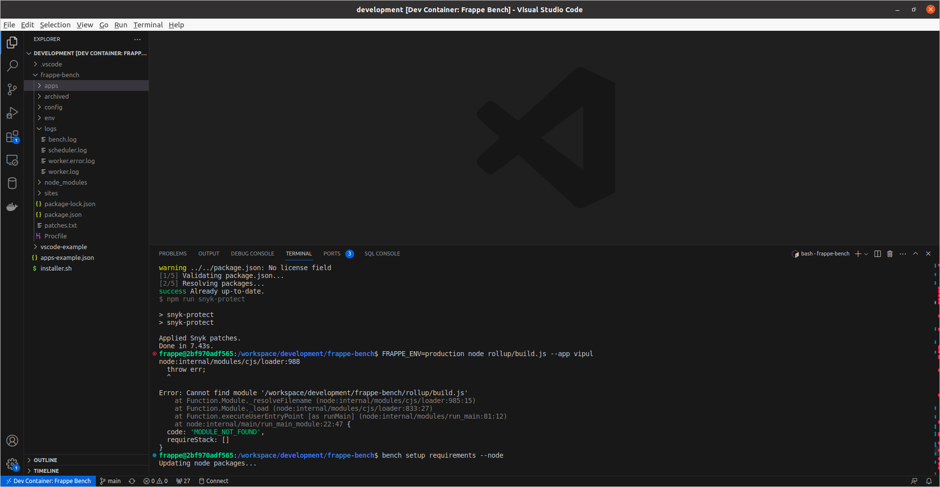Viewport: 940px width, 487px height.
Task: Switch to the Ports tab
Action: point(338,254)
